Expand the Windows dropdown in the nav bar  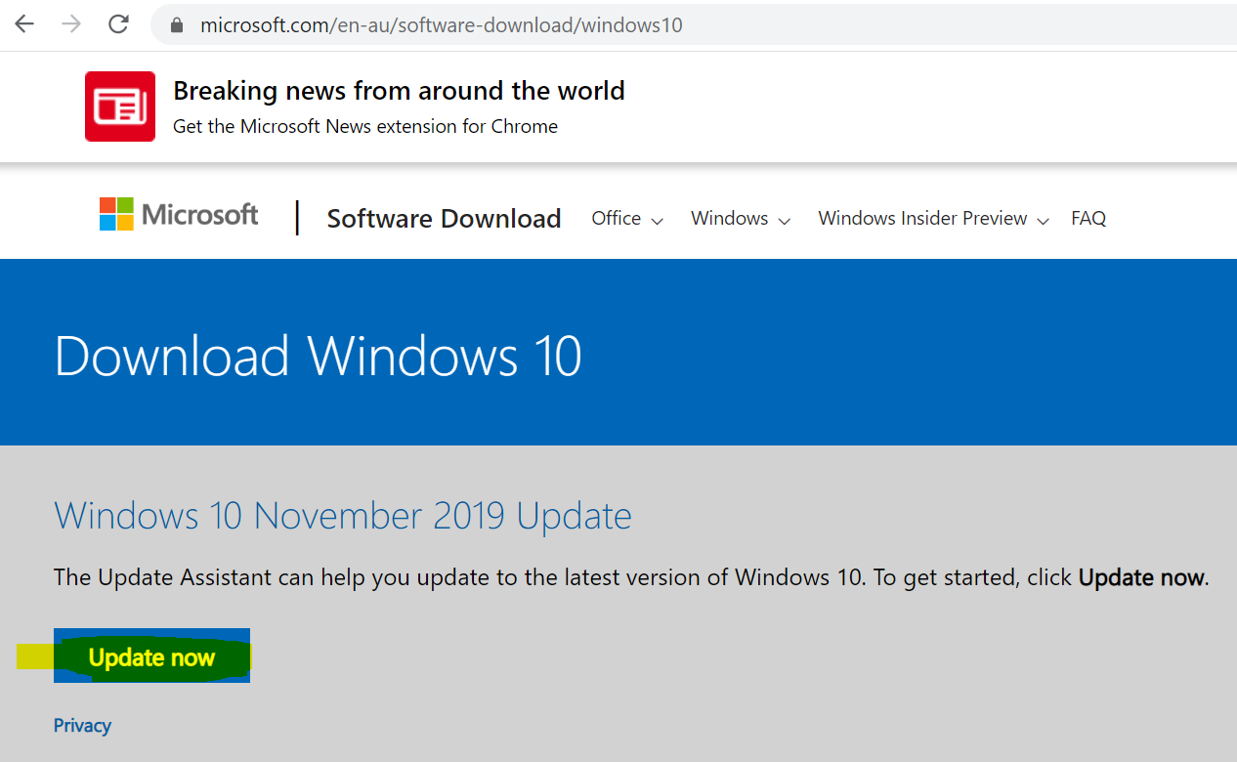click(x=740, y=219)
